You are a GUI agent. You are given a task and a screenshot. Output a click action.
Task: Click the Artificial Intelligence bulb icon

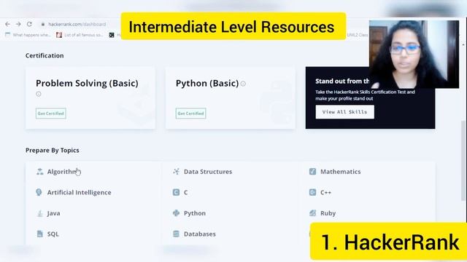[x=39, y=192]
